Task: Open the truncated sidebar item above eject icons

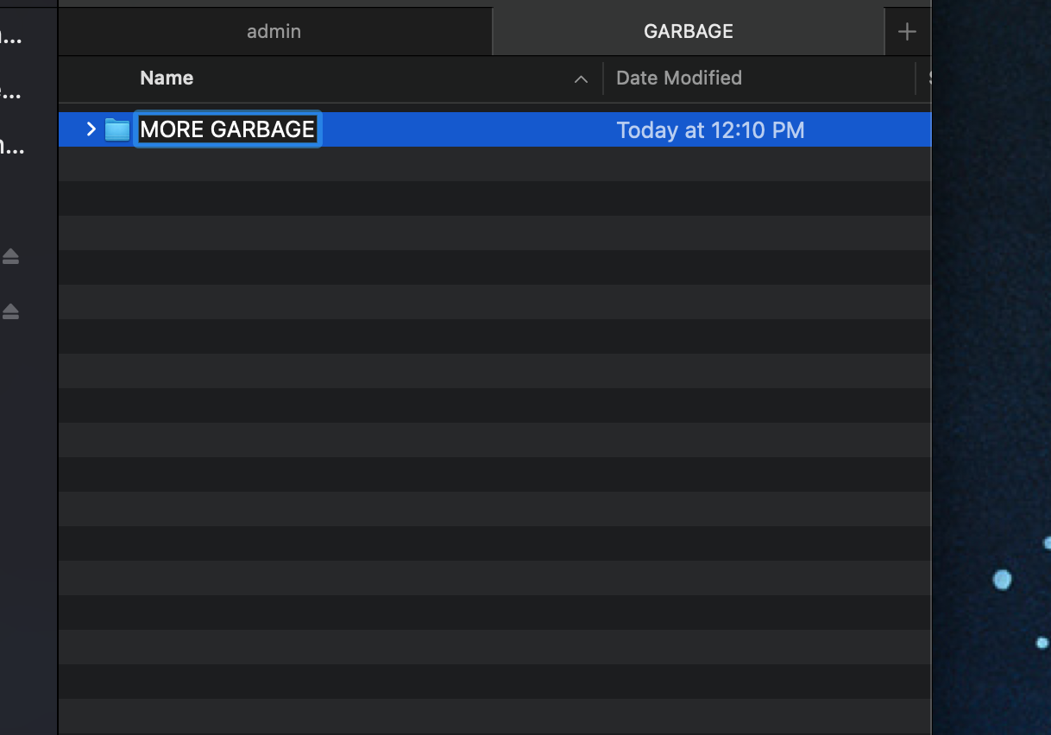Action: [11, 147]
